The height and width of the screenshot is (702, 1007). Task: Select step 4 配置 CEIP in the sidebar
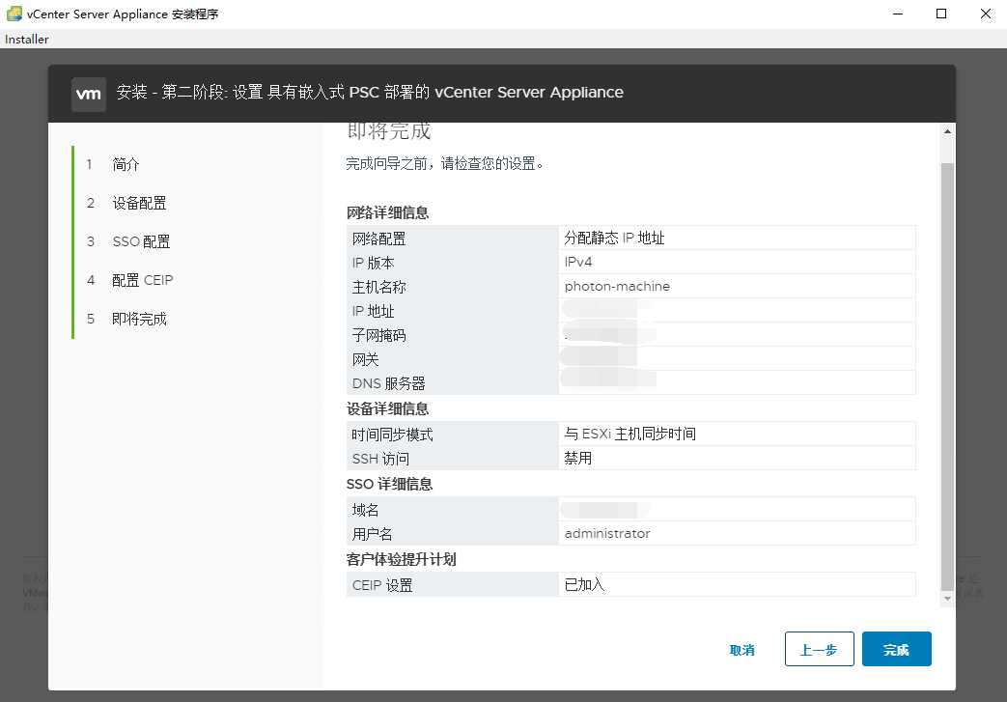tap(142, 280)
